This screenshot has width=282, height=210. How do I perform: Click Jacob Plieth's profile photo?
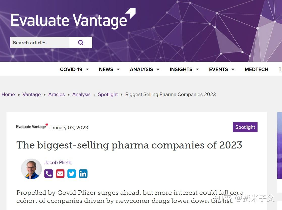click(31, 169)
